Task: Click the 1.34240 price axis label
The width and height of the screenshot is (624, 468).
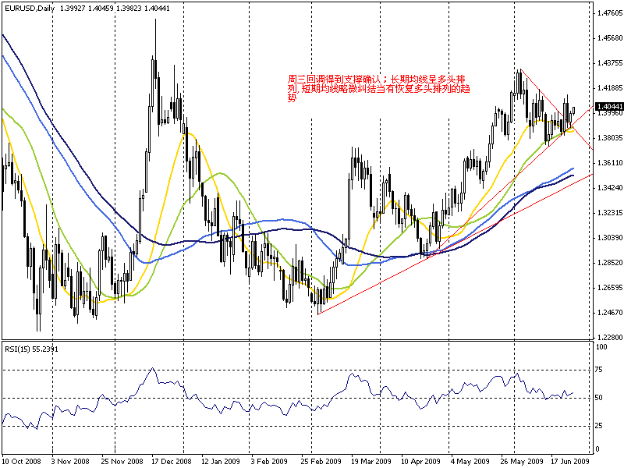Action: (x=610, y=187)
